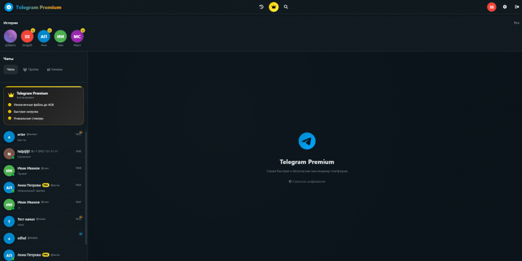View Анна's story with АП avatar
Viewport: 522px width, 261px height.
pyautogui.click(x=44, y=37)
